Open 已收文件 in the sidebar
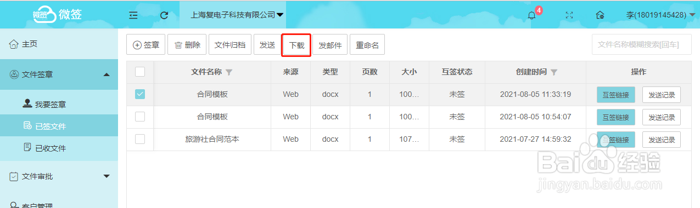Screen dimensions: 700x208 point(59,148)
